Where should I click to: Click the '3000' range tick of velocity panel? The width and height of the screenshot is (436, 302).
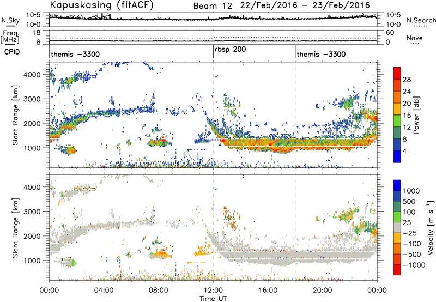point(32,212)
